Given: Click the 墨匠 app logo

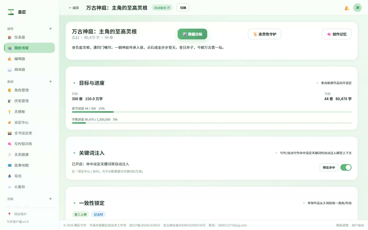Looking at the screenshot, I should point(11,12).
